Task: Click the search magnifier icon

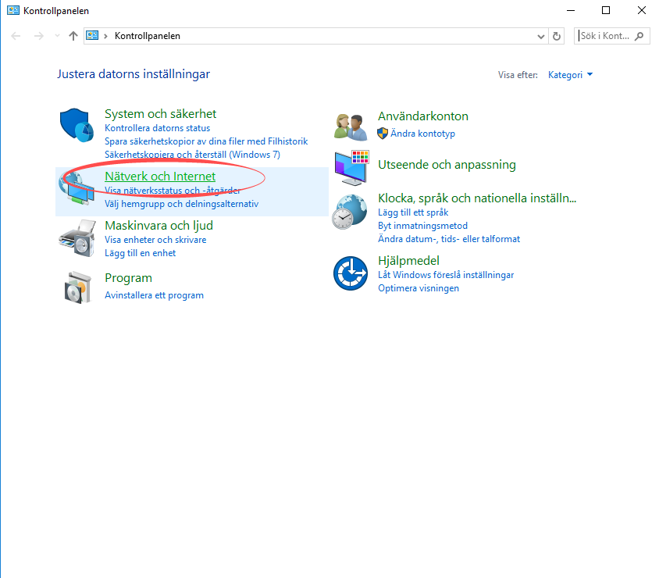Action: (x=639, y=36)
